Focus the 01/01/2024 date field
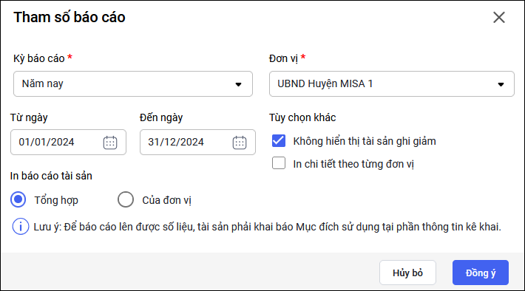The width and height of the screenshot is (525, 291). point(68,142)
